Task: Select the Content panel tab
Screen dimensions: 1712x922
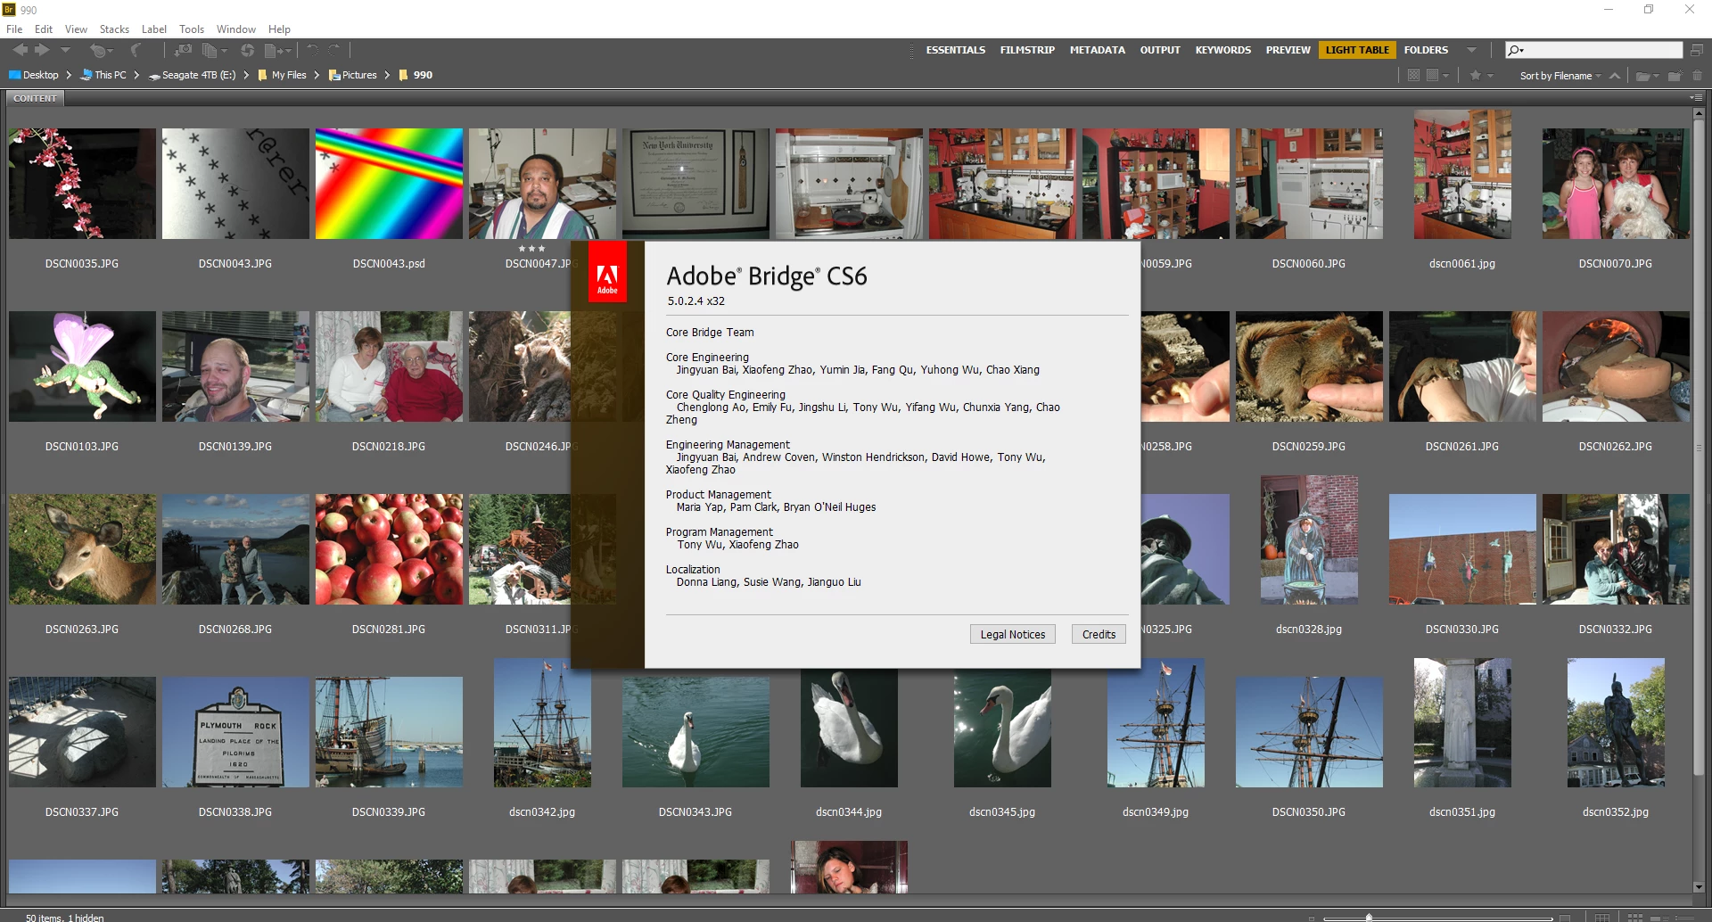Action: point(35,98)
